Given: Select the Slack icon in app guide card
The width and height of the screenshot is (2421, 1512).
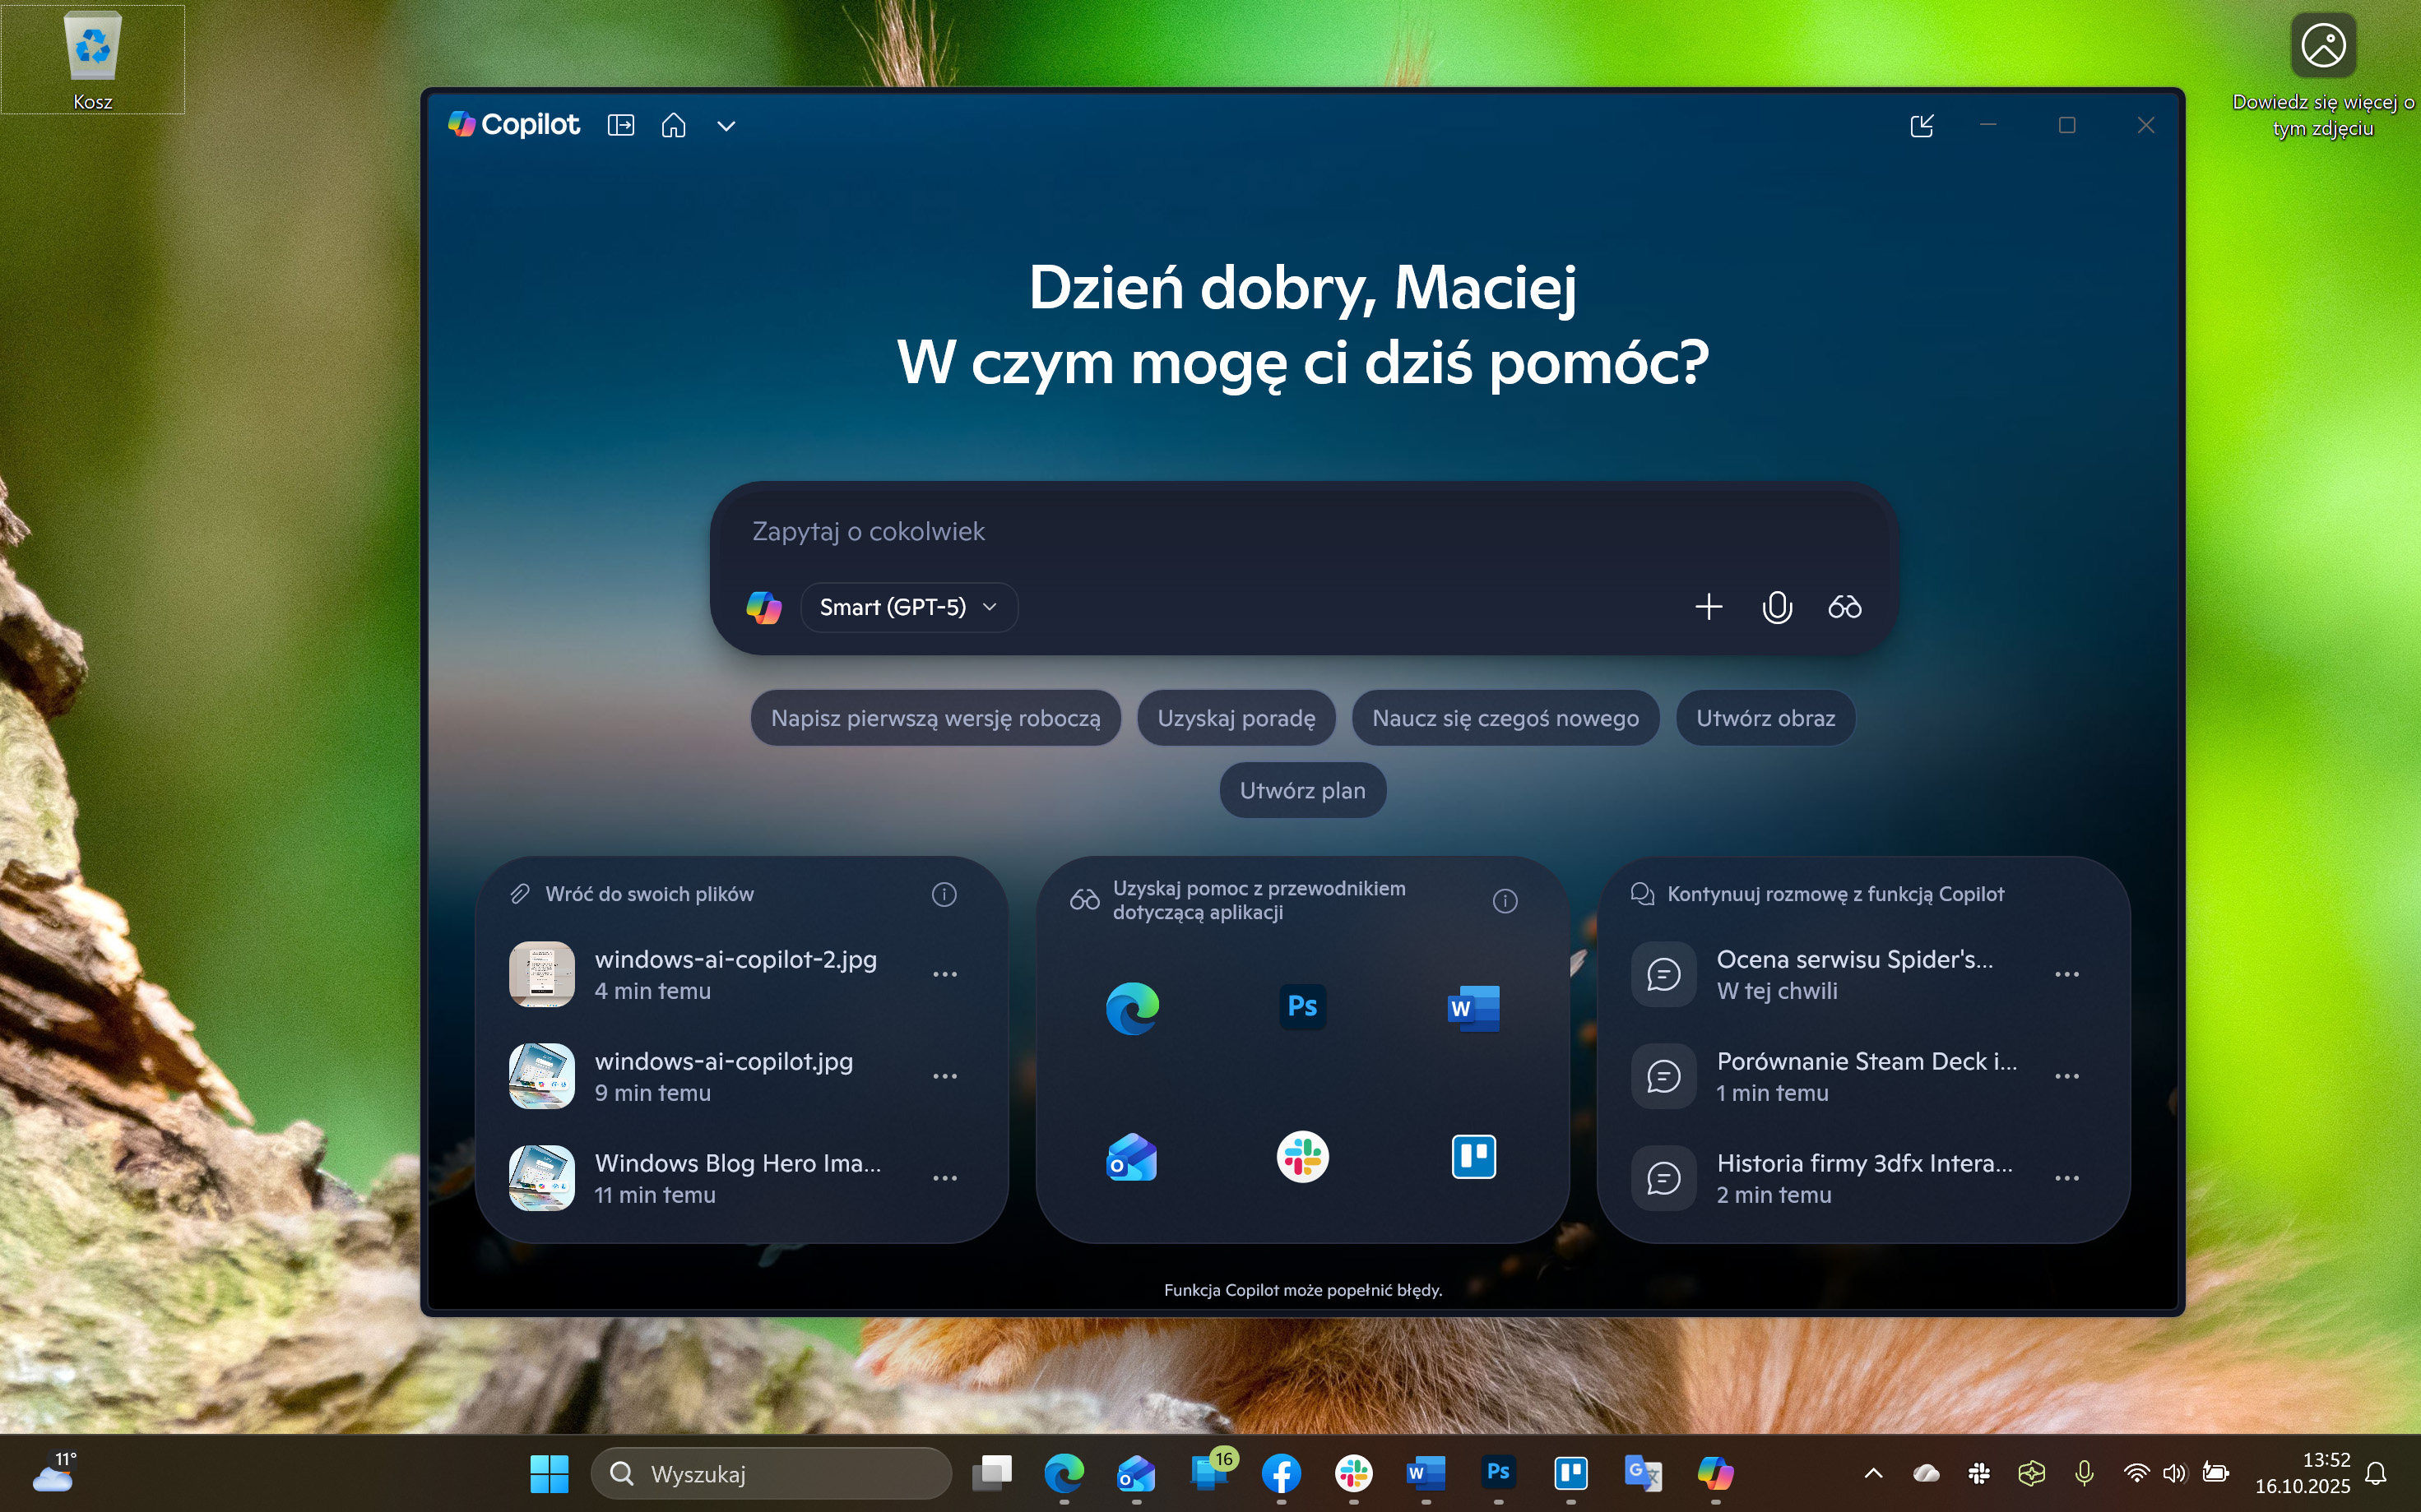Looking at the screenshot, I should [x=1302, y=1158].
